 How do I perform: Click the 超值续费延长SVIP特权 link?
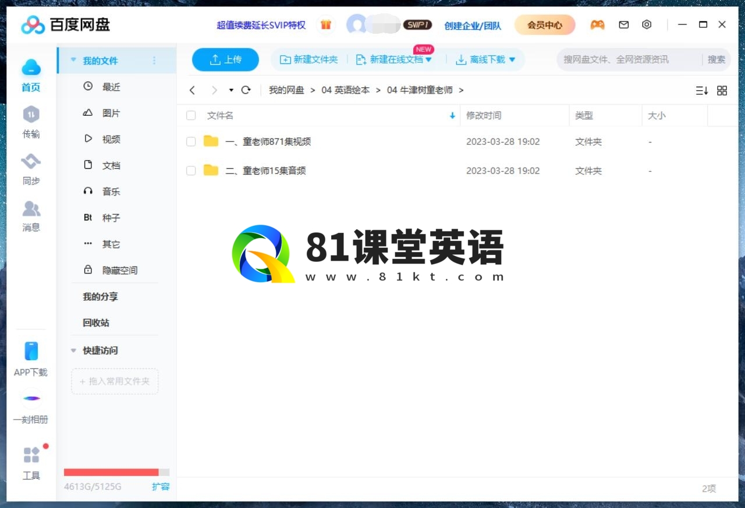(261, 25)
